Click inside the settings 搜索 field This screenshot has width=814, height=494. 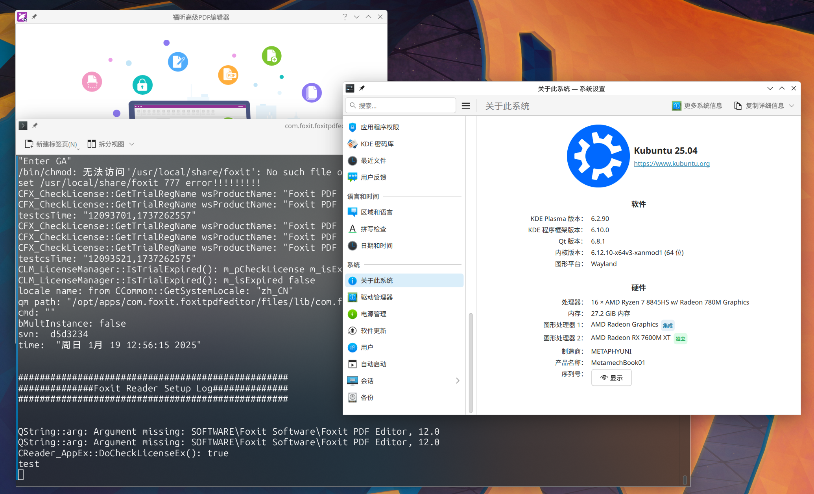(401, 106)
